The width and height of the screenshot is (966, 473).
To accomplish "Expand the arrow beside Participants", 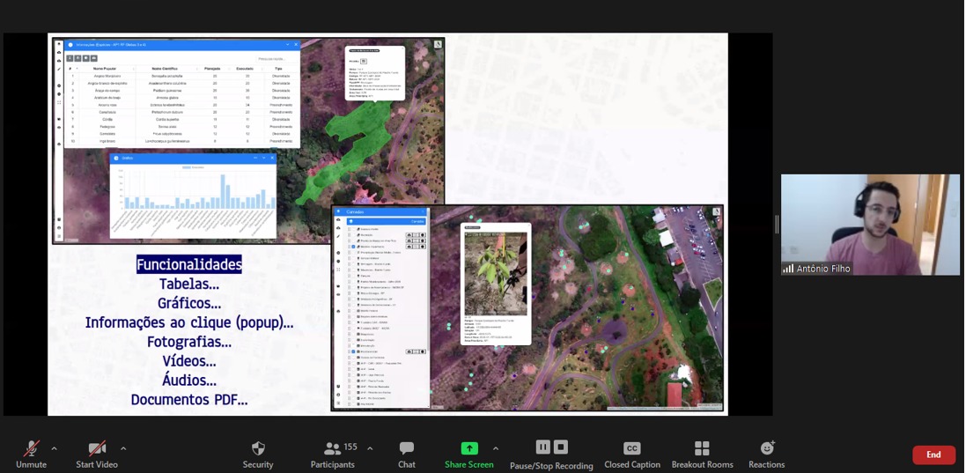I will click(370, 448).
